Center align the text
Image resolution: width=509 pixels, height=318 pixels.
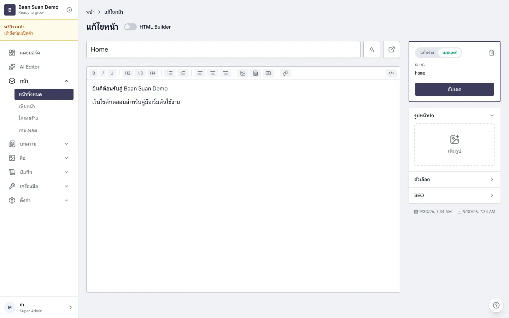pos(213,73)
